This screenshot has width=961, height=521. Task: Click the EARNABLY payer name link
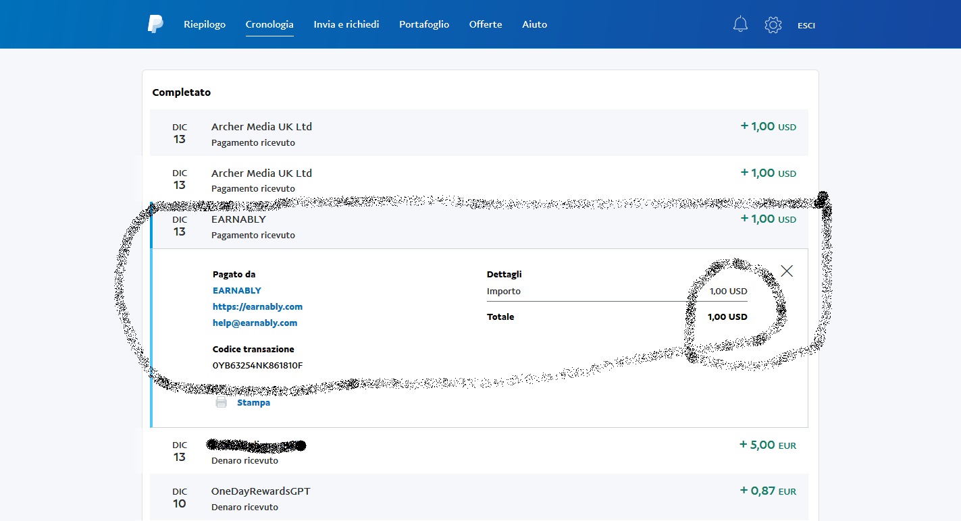tap(237, 290)
